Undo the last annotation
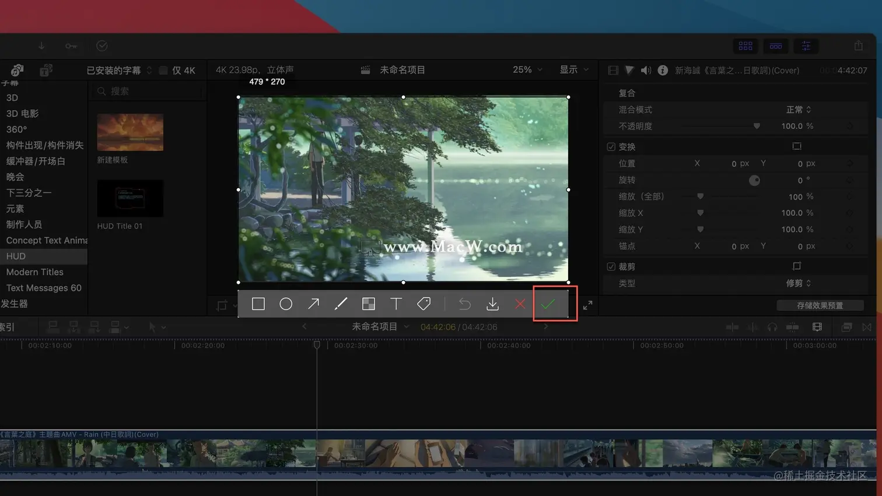Viewport: 882px width, 496px height. coord(465,304)
